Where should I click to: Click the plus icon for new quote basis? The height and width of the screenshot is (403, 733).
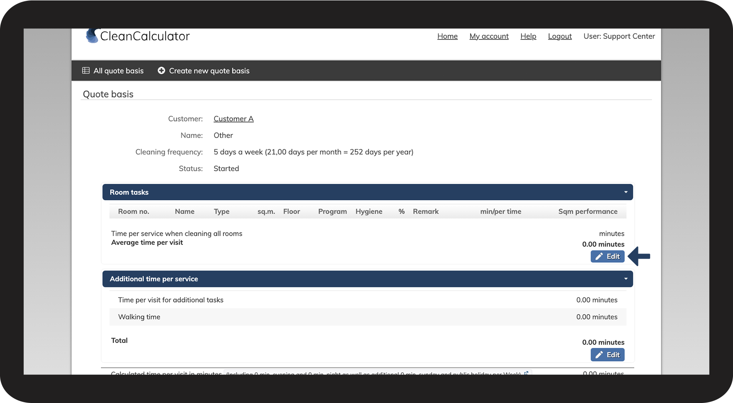[161, 71]
